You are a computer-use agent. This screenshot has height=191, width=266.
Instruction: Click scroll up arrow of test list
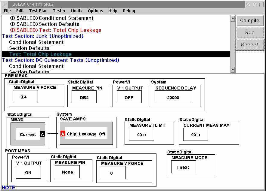click(233, 18)
